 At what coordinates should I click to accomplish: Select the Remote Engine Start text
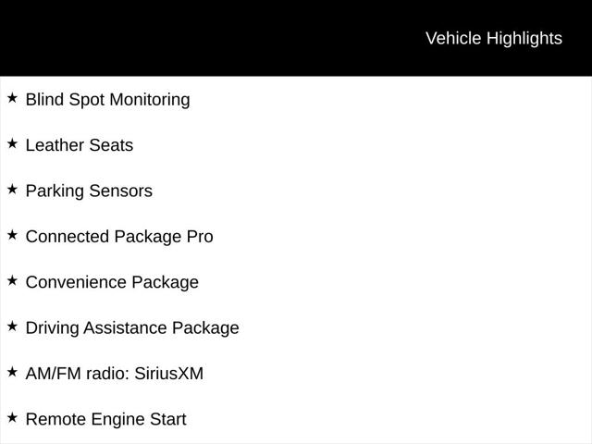(x=105, y=419)
